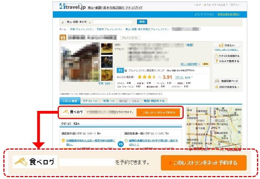Click Q&Aで質問する button
The image size is (260, 179).
pos(227,61)
